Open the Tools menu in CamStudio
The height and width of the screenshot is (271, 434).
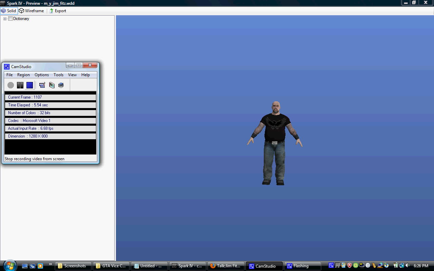[x=58, y=75]
